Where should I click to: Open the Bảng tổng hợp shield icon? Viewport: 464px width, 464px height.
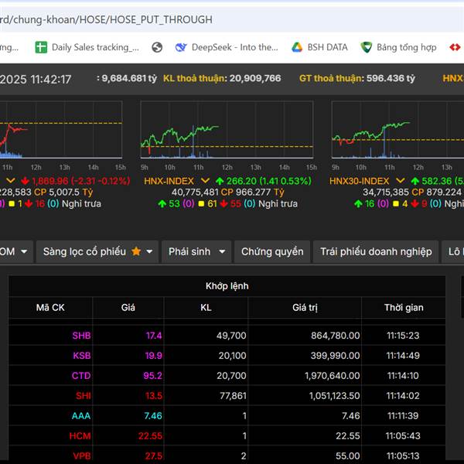pos(367,47)
